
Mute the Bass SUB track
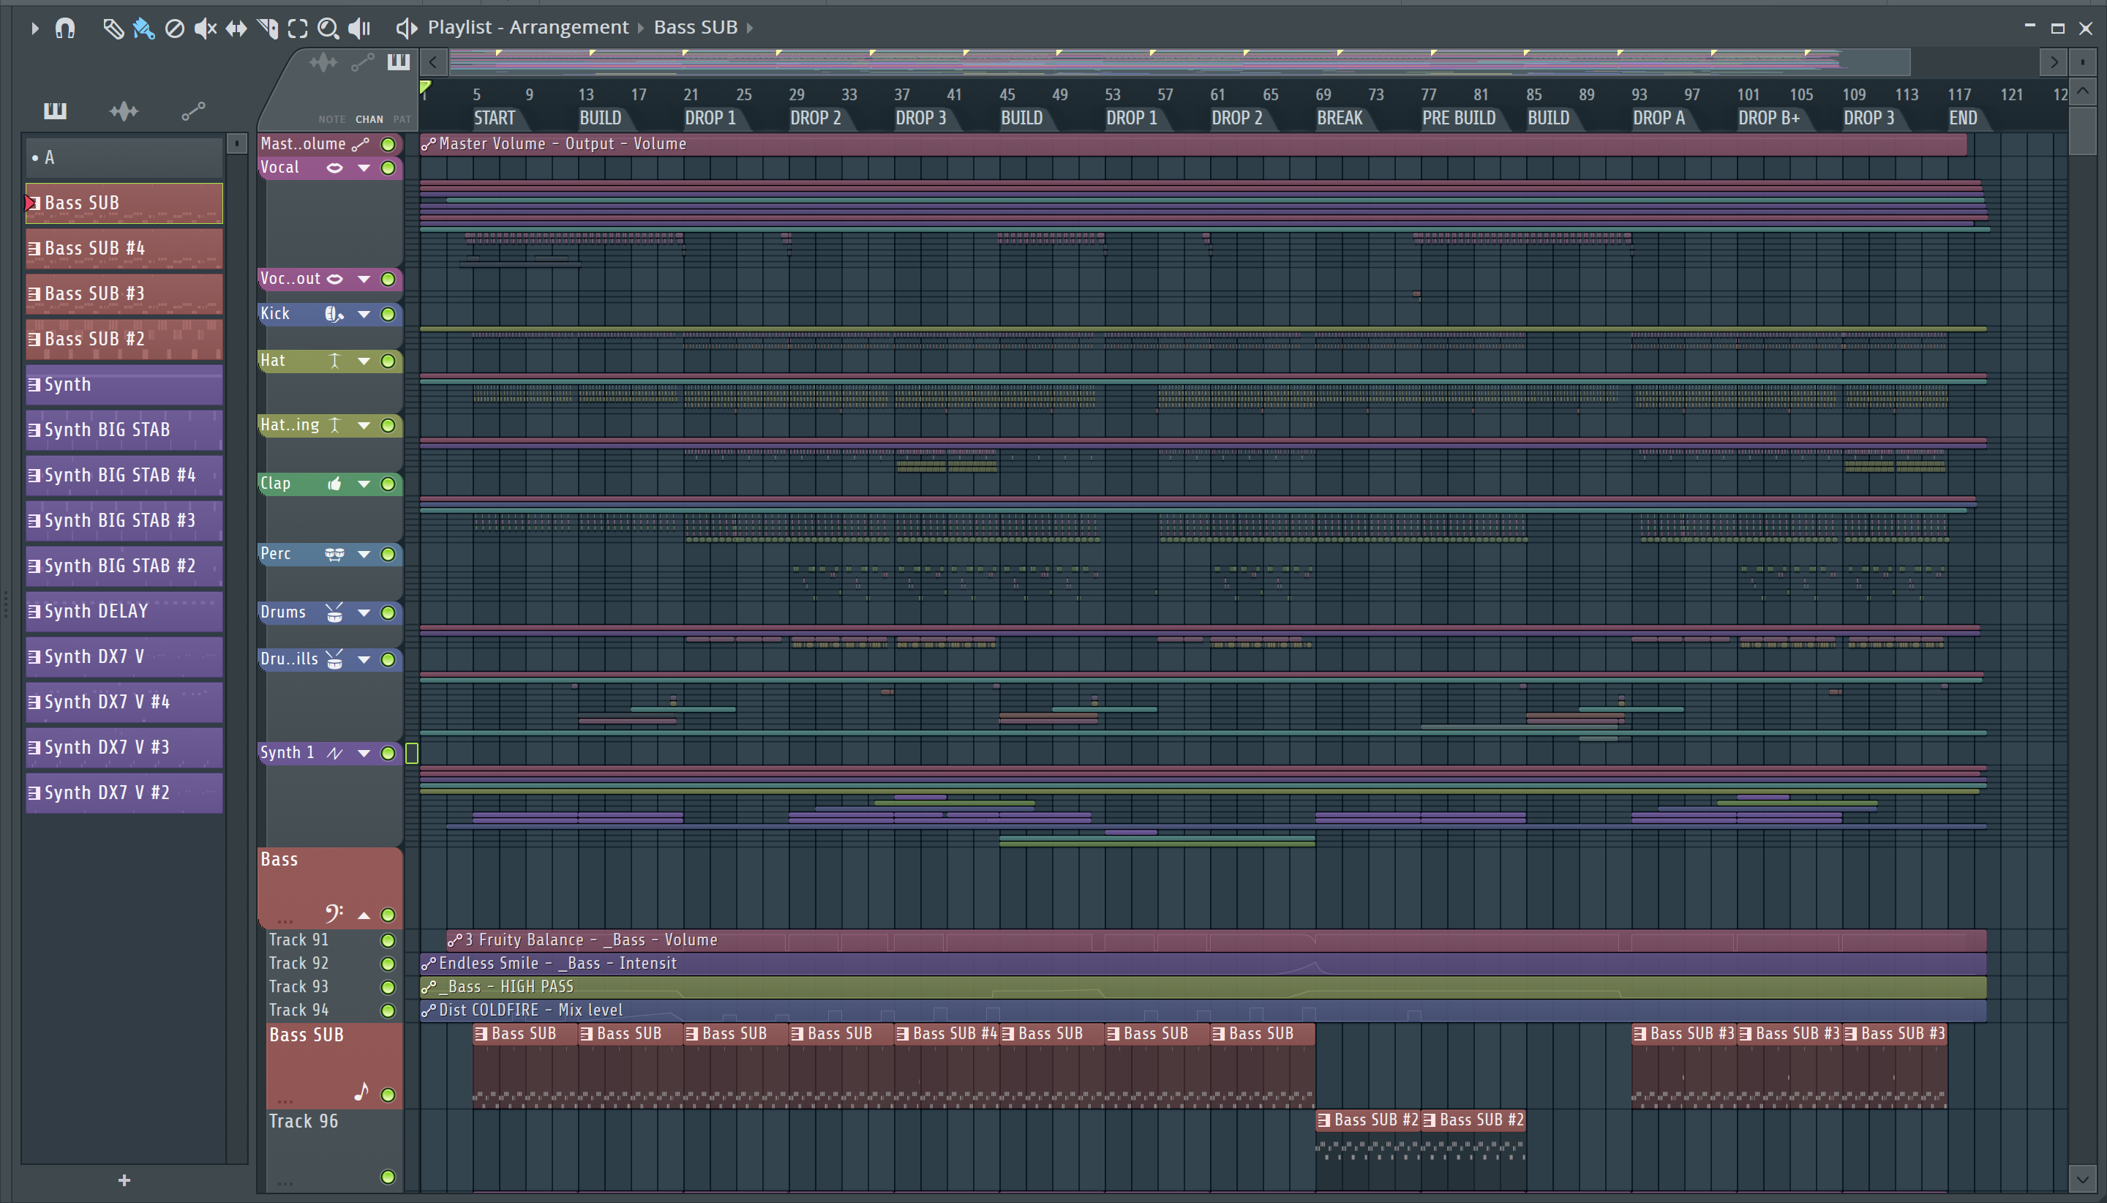tap(387, 1095)
